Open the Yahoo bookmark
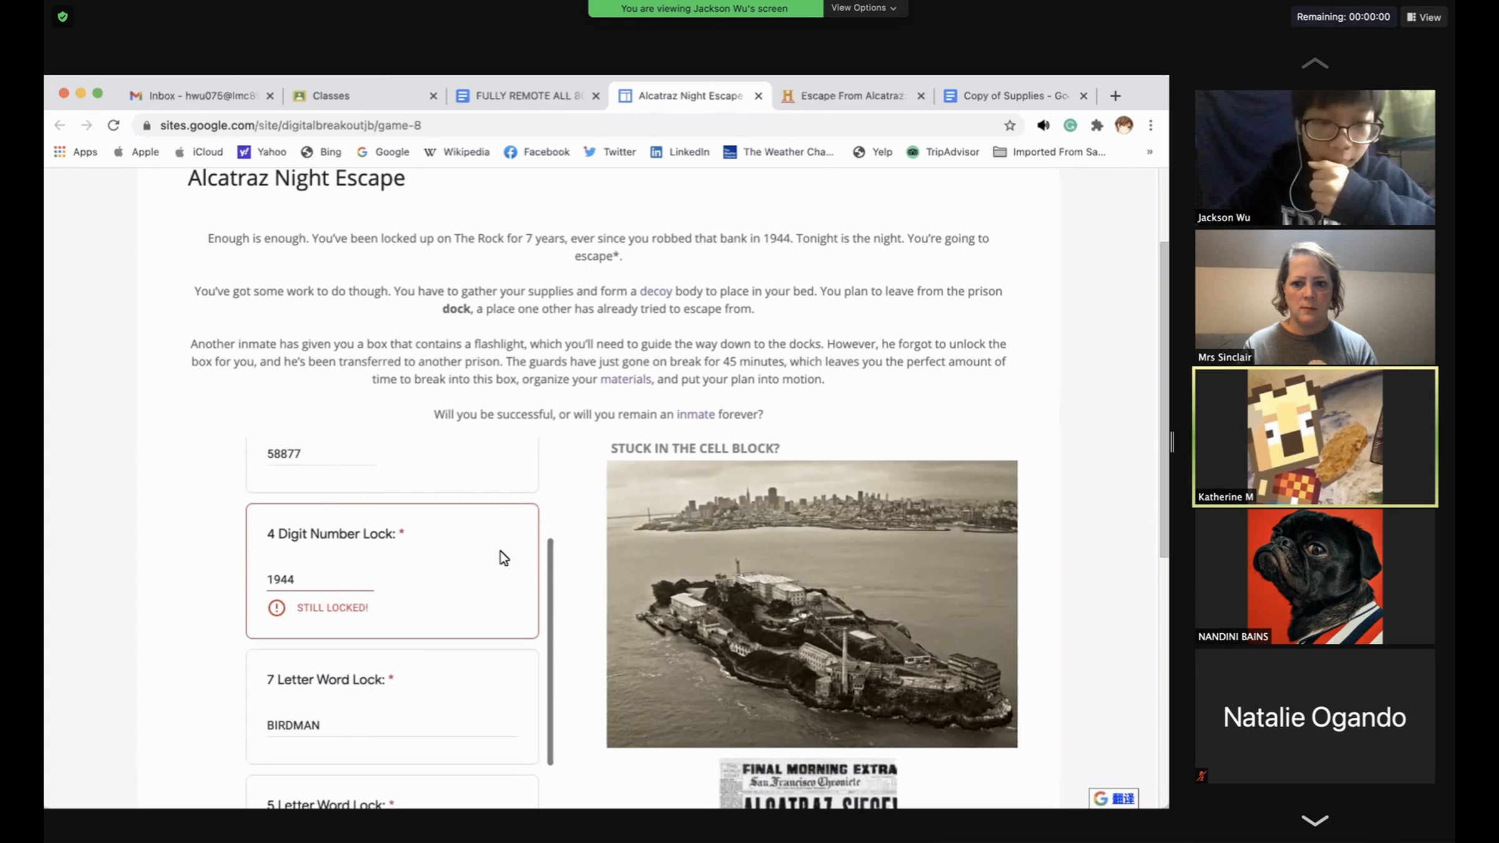This screenshot has width=1499, height=843. pyautogui.click(x=262, y=152)
